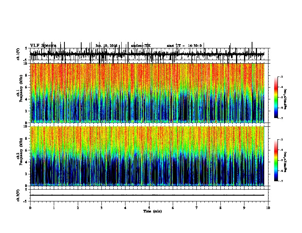
Task: Click the "VLF Spectra" title text
Action: [43, 45]
